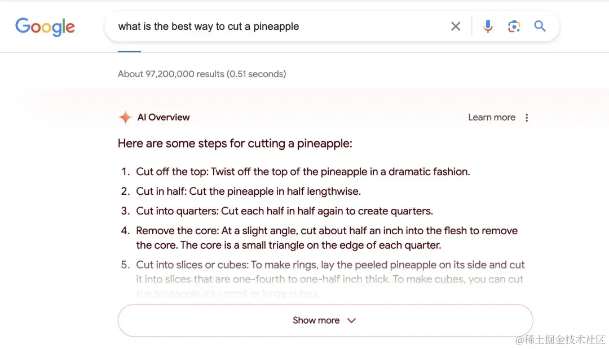Click step 3 Cut into quarters
This screenshot has height=349, width=609.
tap(284, 211)
